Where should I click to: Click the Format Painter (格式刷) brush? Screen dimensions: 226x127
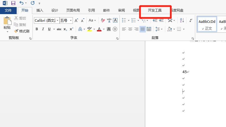point(22,31)
